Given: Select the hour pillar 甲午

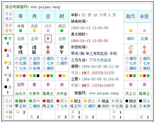Looking at the screenshot, I should pos(62,50).
